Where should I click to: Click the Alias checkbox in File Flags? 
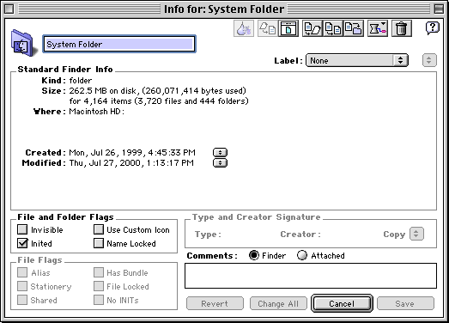click(22, 272)
